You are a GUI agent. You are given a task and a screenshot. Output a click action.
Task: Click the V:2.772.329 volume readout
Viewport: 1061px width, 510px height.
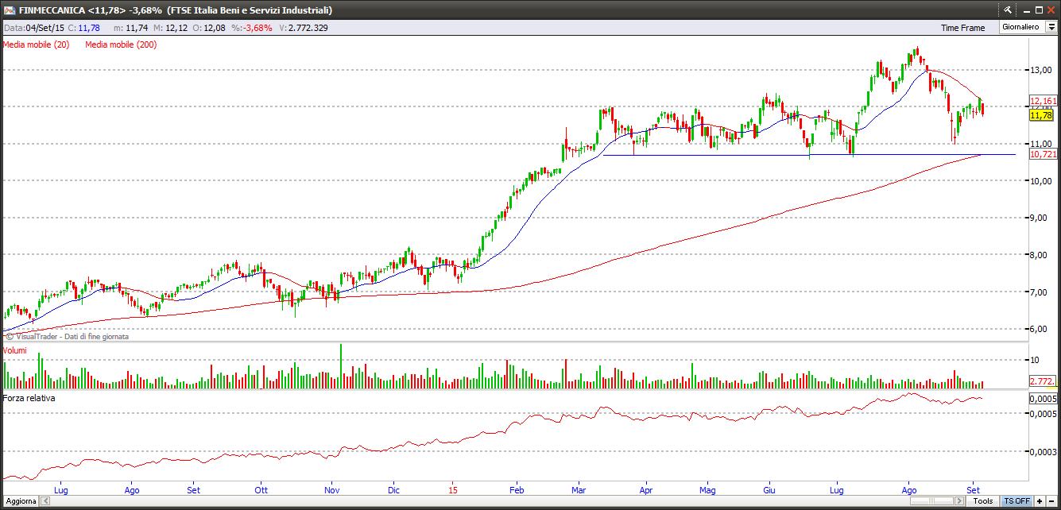pos(304,28)
